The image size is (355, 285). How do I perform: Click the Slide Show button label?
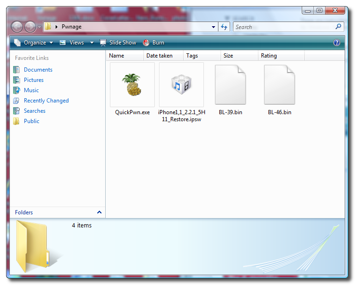[x=123, y=43]
